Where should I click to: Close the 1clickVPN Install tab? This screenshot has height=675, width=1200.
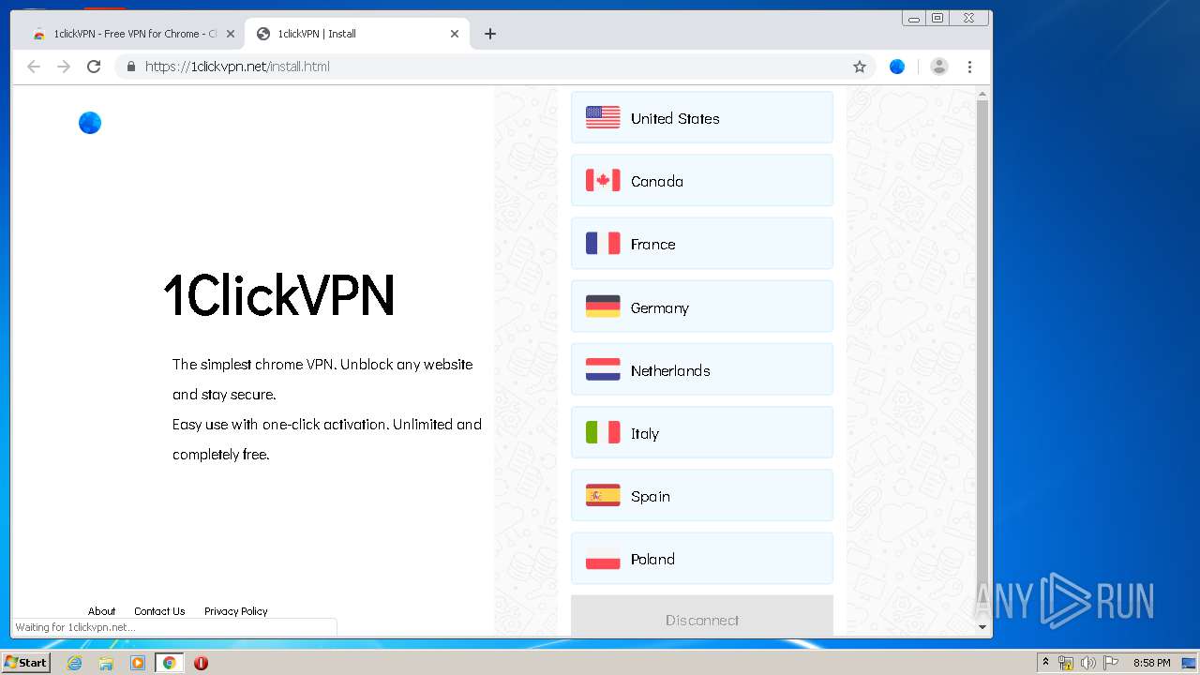pyautogui.click(x=455, y=34)
